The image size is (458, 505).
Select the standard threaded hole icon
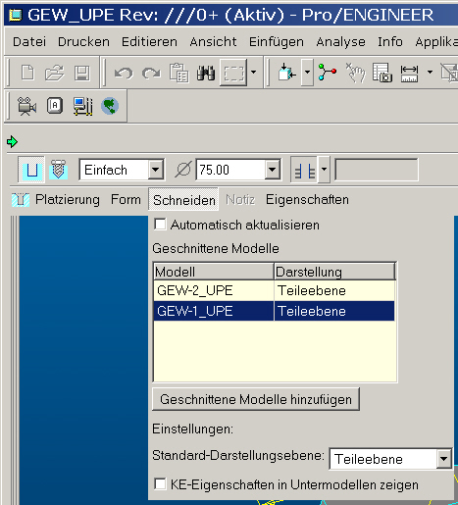pos(58,170)
